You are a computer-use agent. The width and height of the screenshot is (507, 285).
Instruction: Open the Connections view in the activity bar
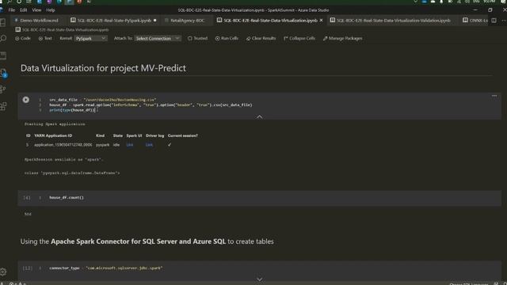(3, 22)
